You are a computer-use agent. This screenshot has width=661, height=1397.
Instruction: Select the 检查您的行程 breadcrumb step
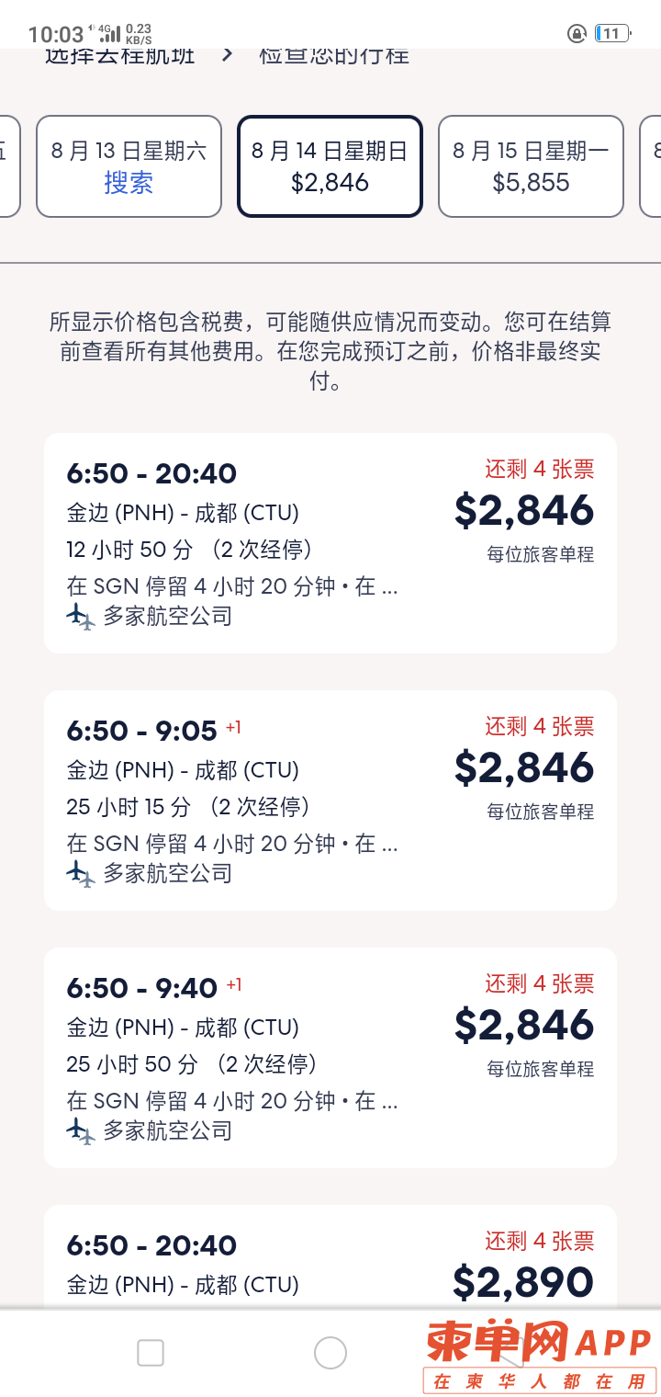click(334, 55)
